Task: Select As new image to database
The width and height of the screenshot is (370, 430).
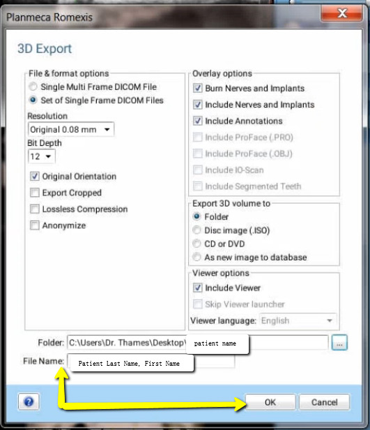Action: click(x=196, y=257)
